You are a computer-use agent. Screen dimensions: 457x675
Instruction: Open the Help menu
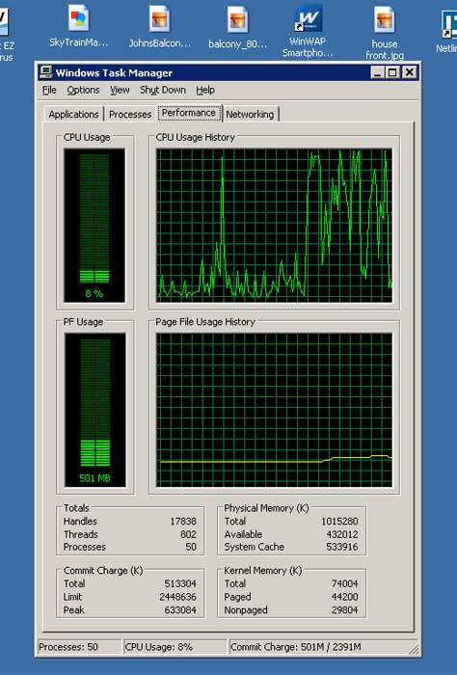pyautogui.click(x=205, y=90)
